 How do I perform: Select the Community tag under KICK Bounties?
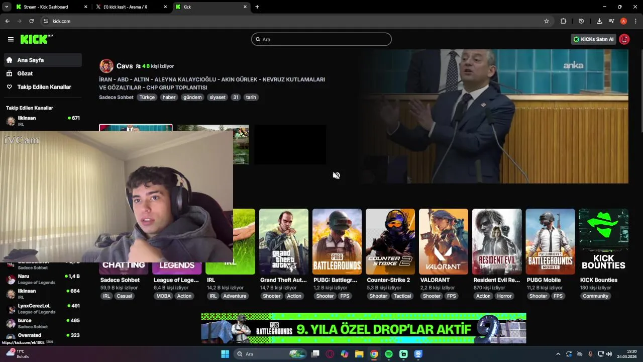click(x=596, y=296)
